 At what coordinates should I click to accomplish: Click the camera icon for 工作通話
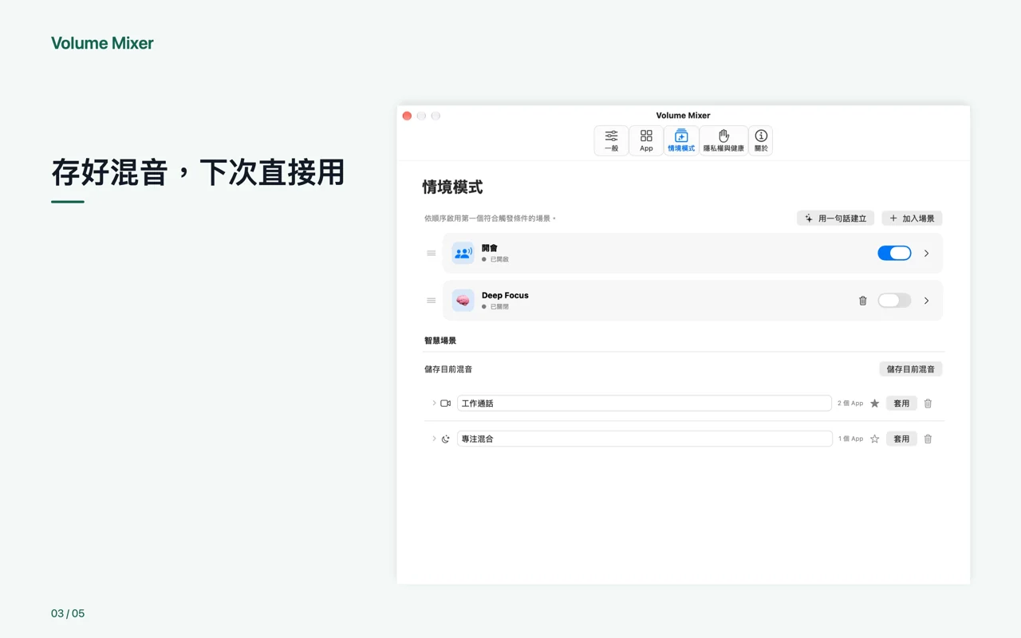tap(446, 404)
